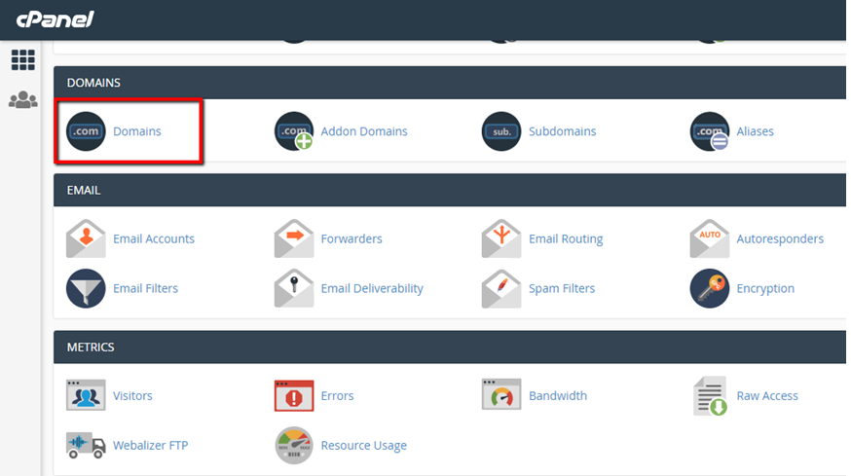Open User Manager people icon in sidebar

coord(22,100)
